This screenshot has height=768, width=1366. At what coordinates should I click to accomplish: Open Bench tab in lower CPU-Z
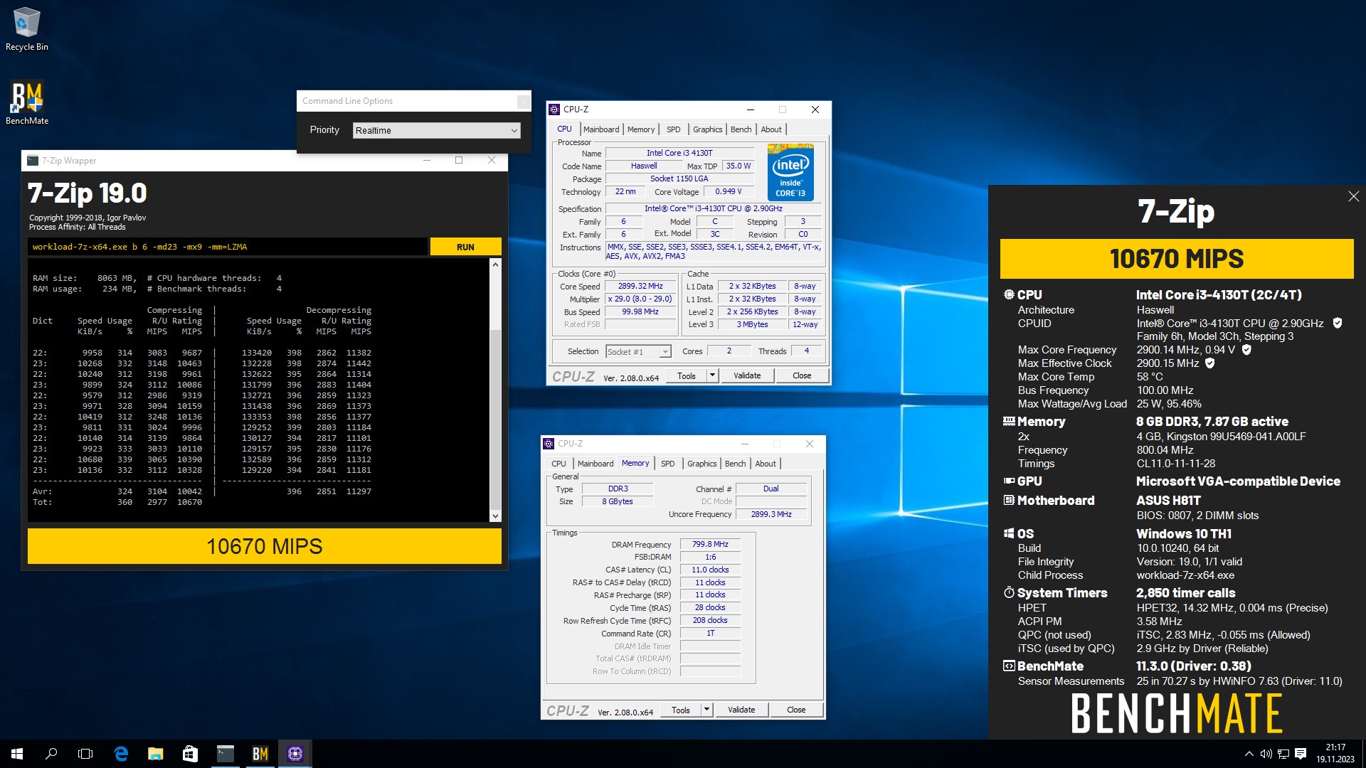coord(735,464)
